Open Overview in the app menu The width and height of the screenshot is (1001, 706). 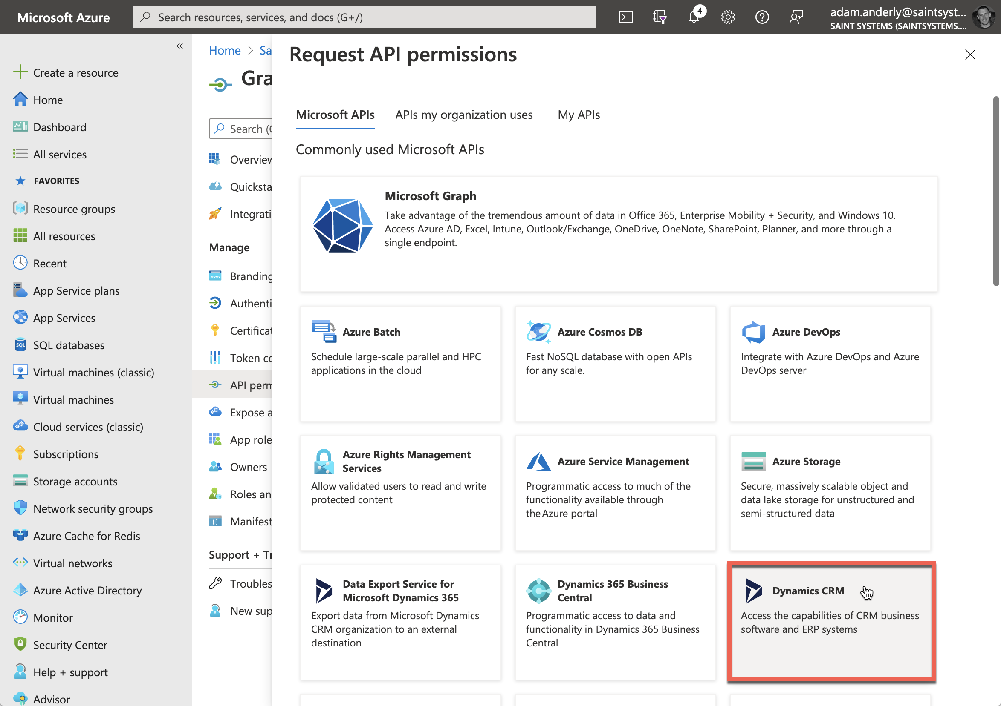click(241, 159)
